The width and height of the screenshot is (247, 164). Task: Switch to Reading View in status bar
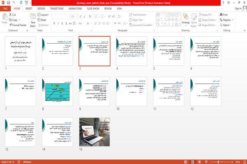click(199, 162)
